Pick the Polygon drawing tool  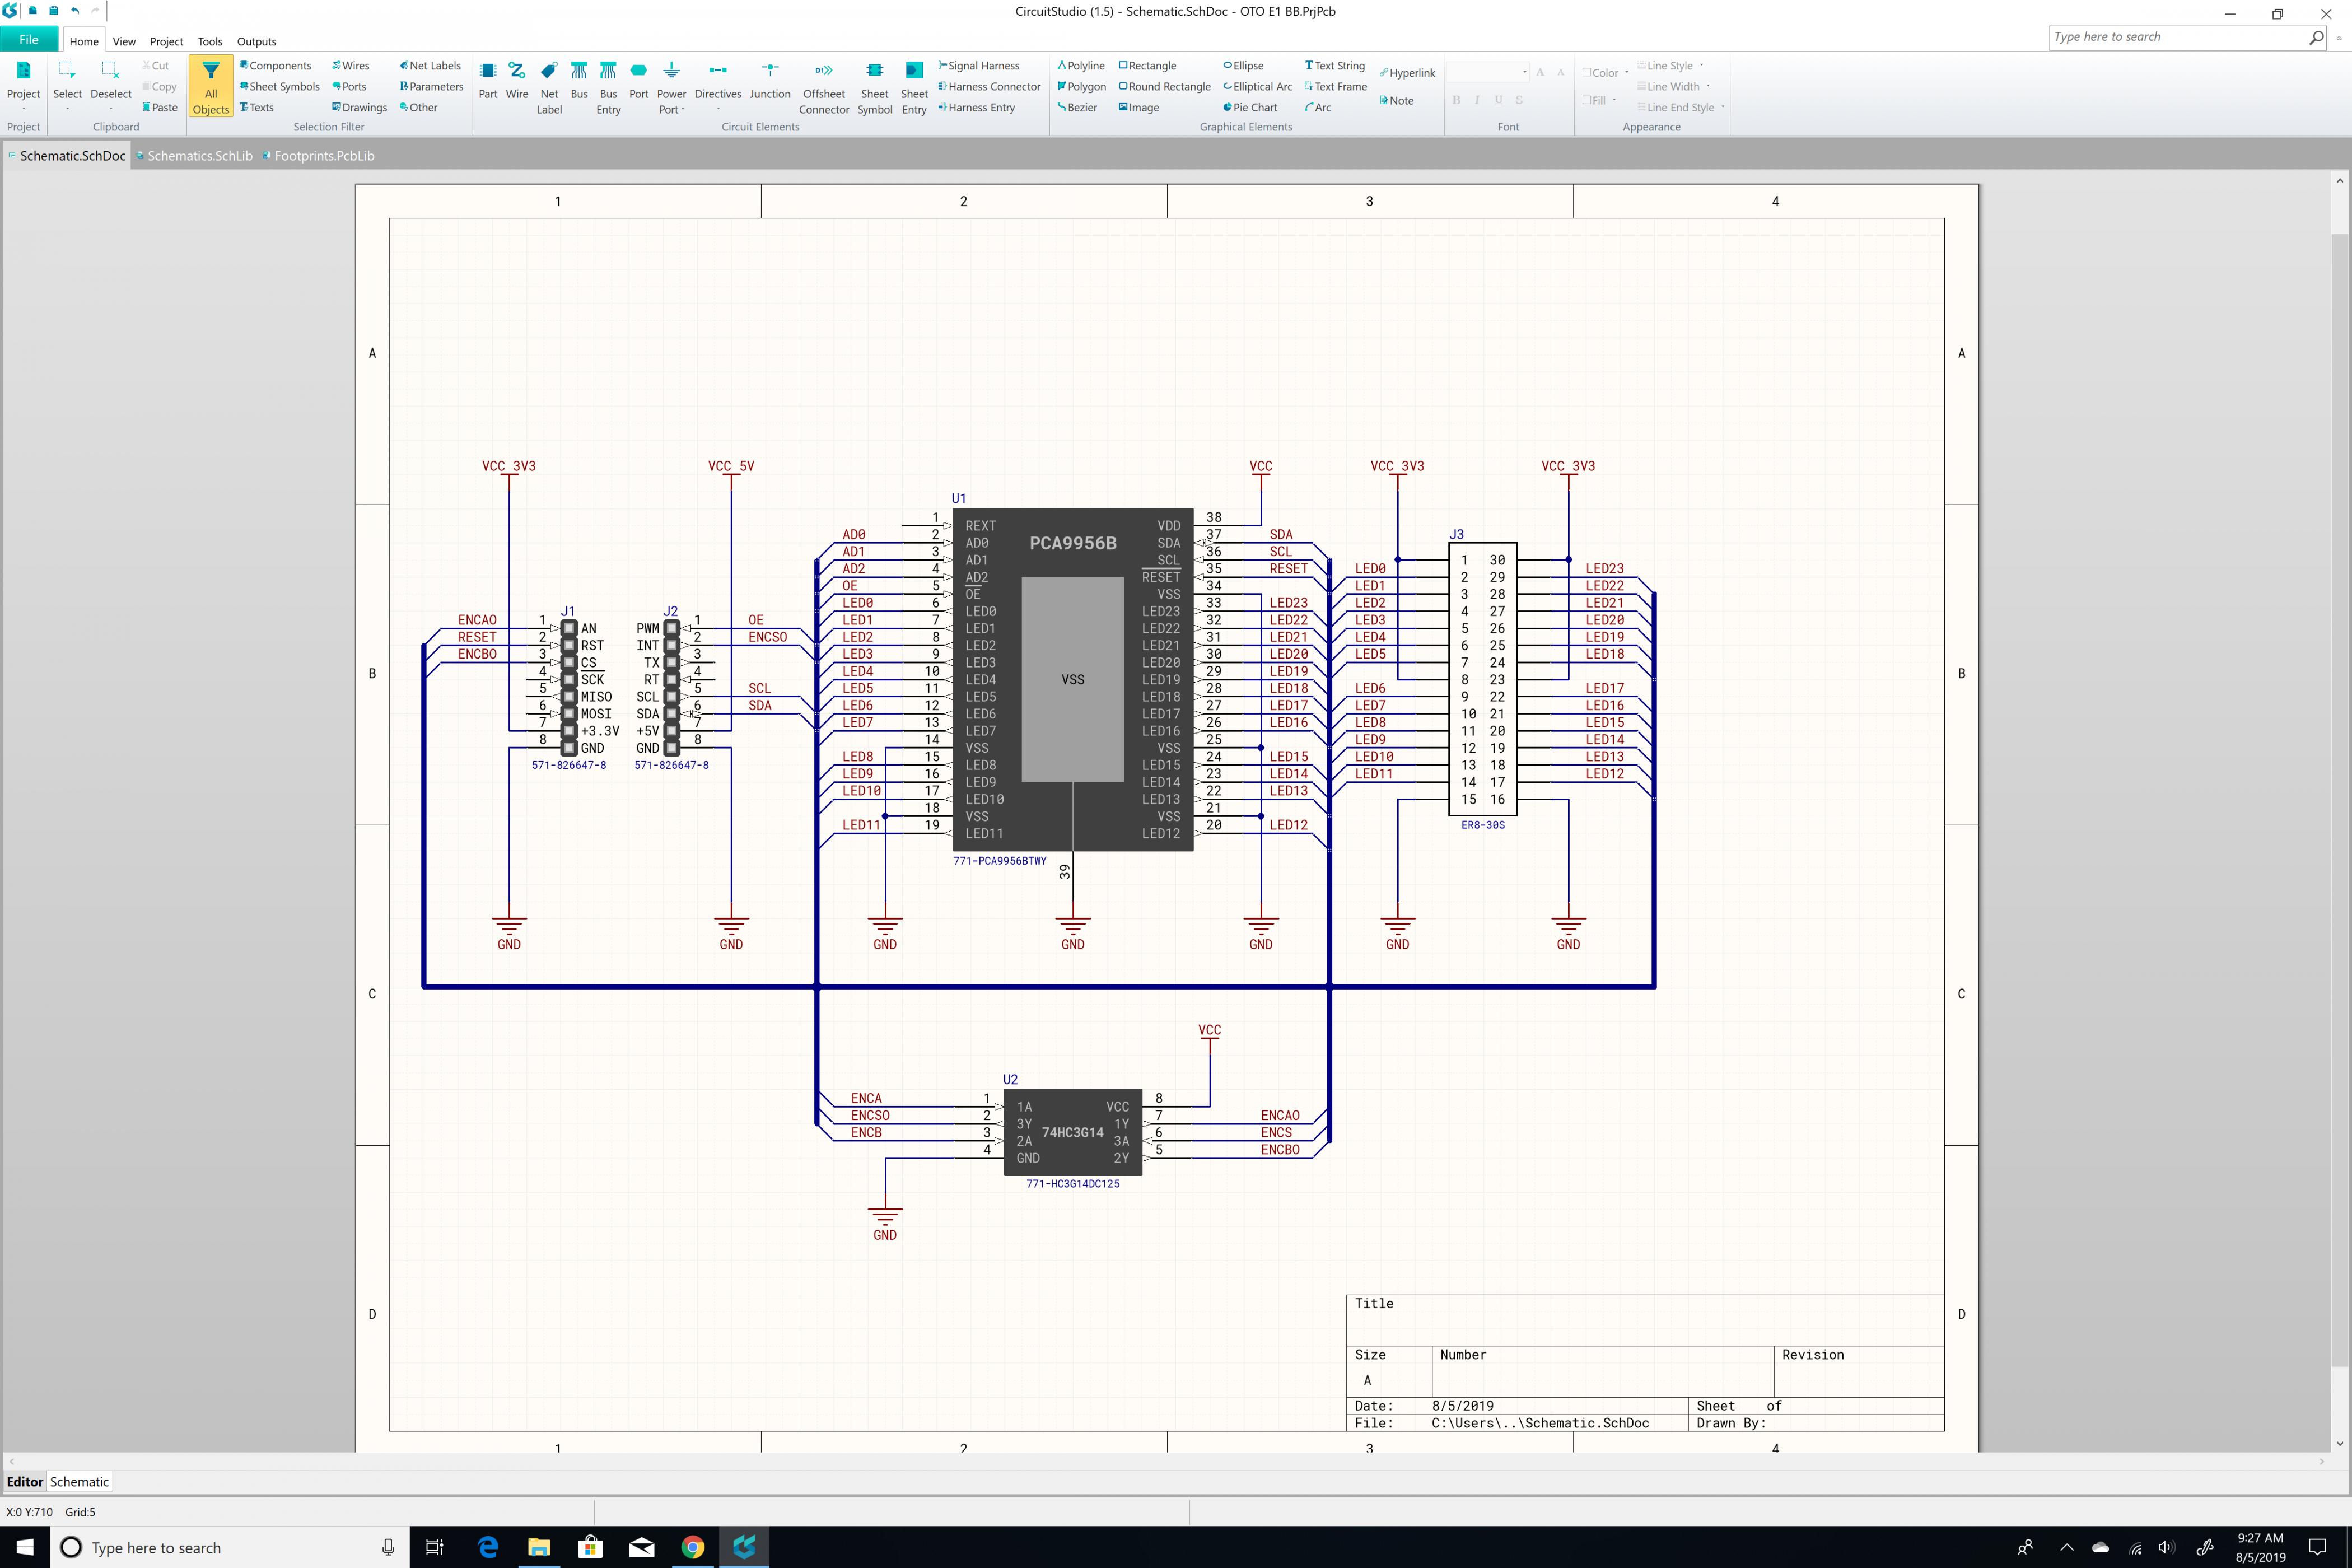tap(1081, 87)
